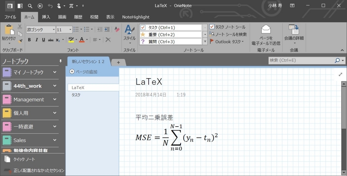Apply strikethrough formatting
The image size is (347, 176).
tap(51, 40)
